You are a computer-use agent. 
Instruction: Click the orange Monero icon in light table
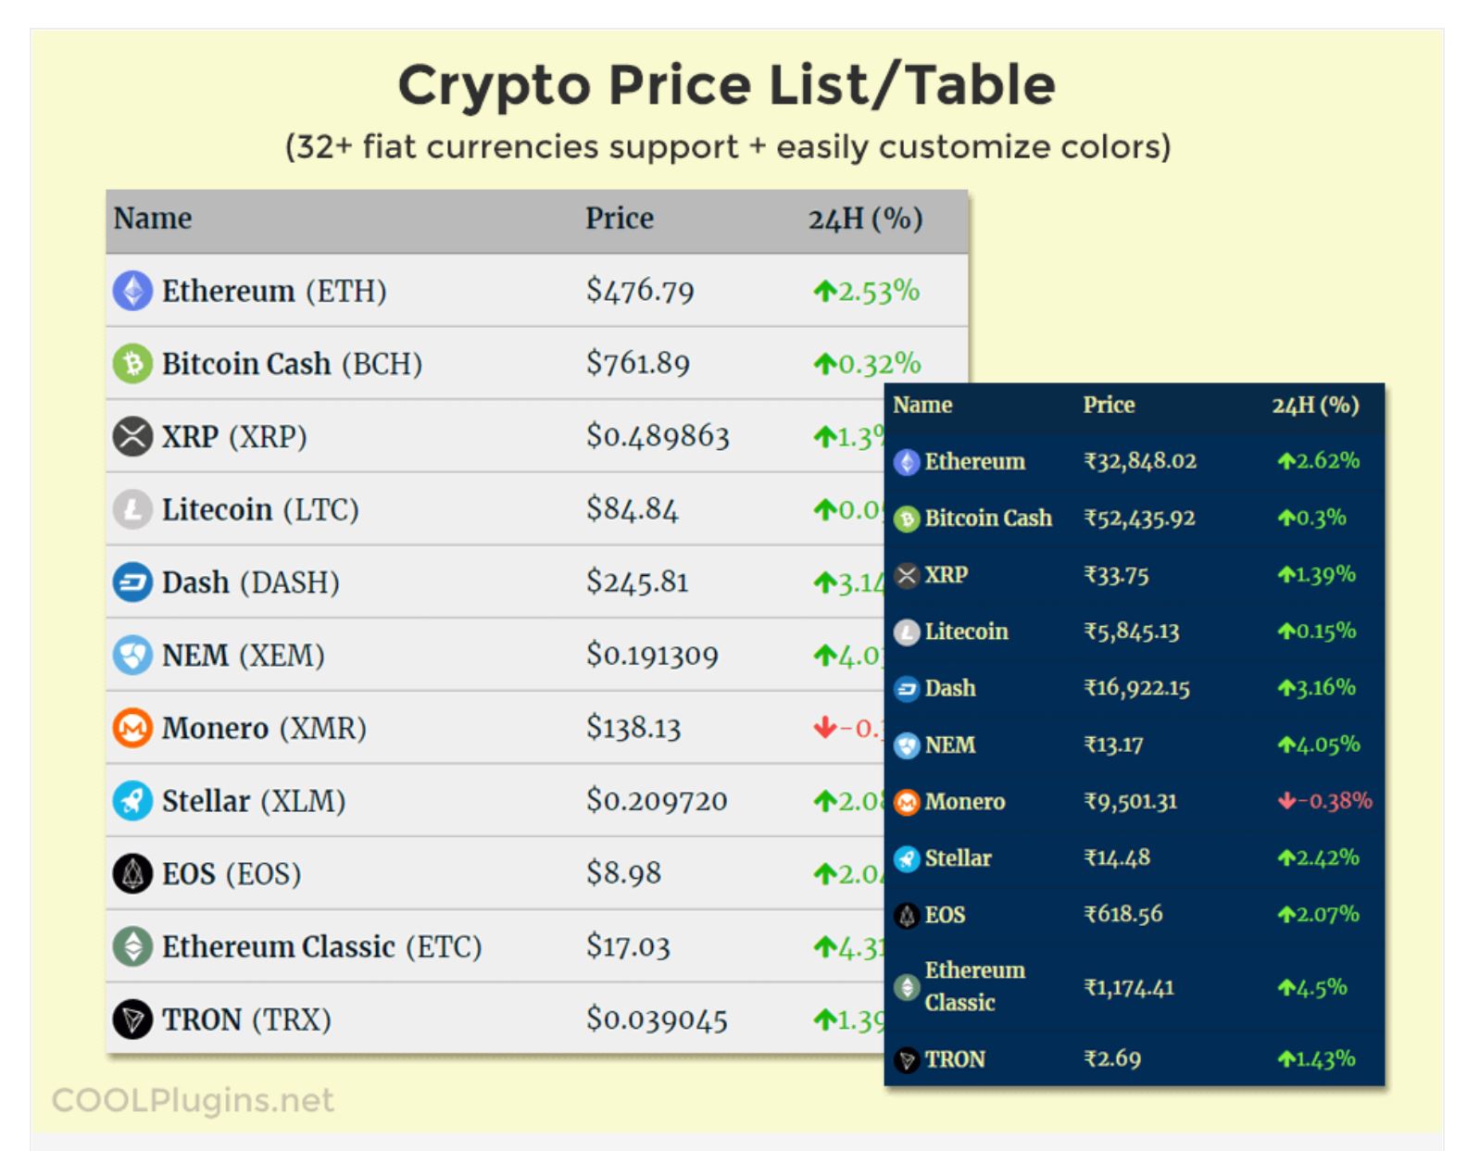(132, 728)
